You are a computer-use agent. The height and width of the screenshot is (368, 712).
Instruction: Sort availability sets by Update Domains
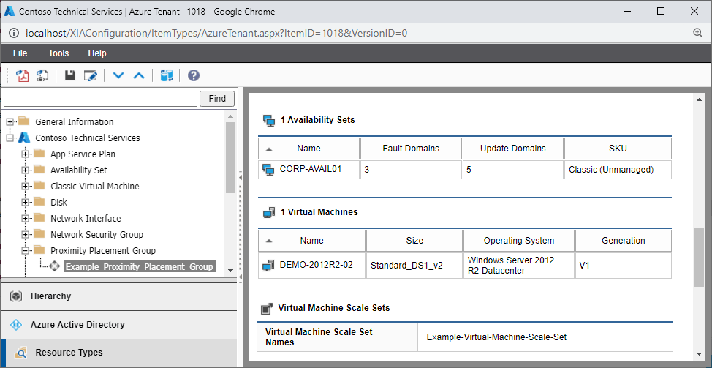513,148
